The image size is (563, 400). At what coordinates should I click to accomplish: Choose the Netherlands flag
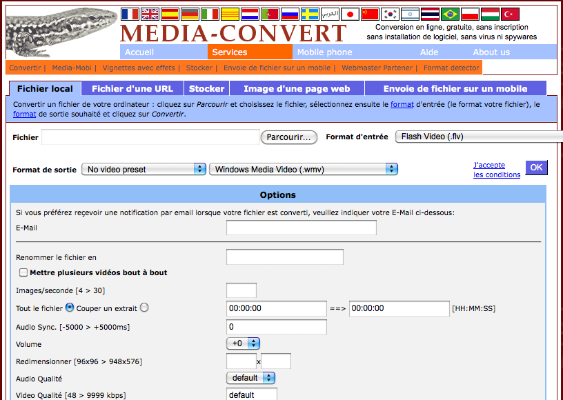250,14
